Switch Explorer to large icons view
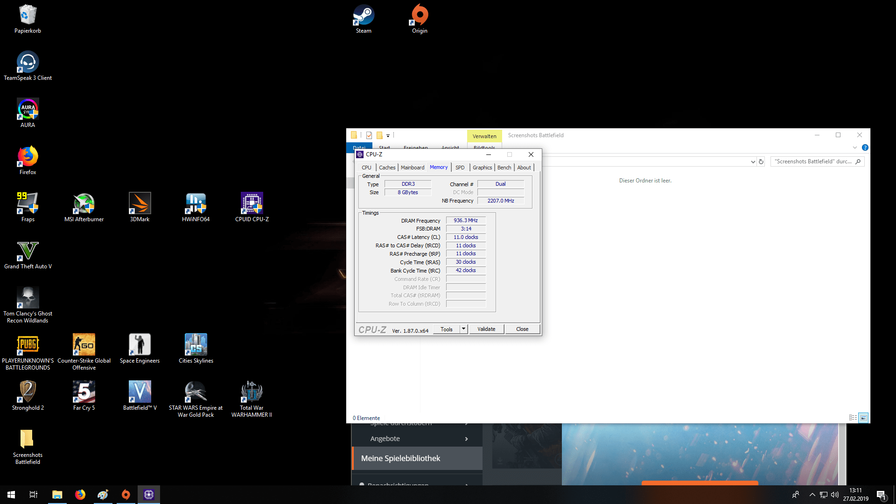896x504 pixels. pyautogui.click(x=863, y=418)
